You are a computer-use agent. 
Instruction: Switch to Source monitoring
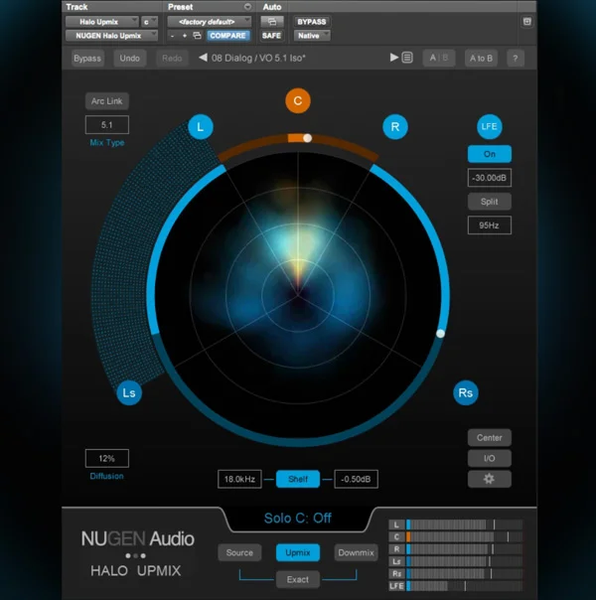(x=239, y=552)
